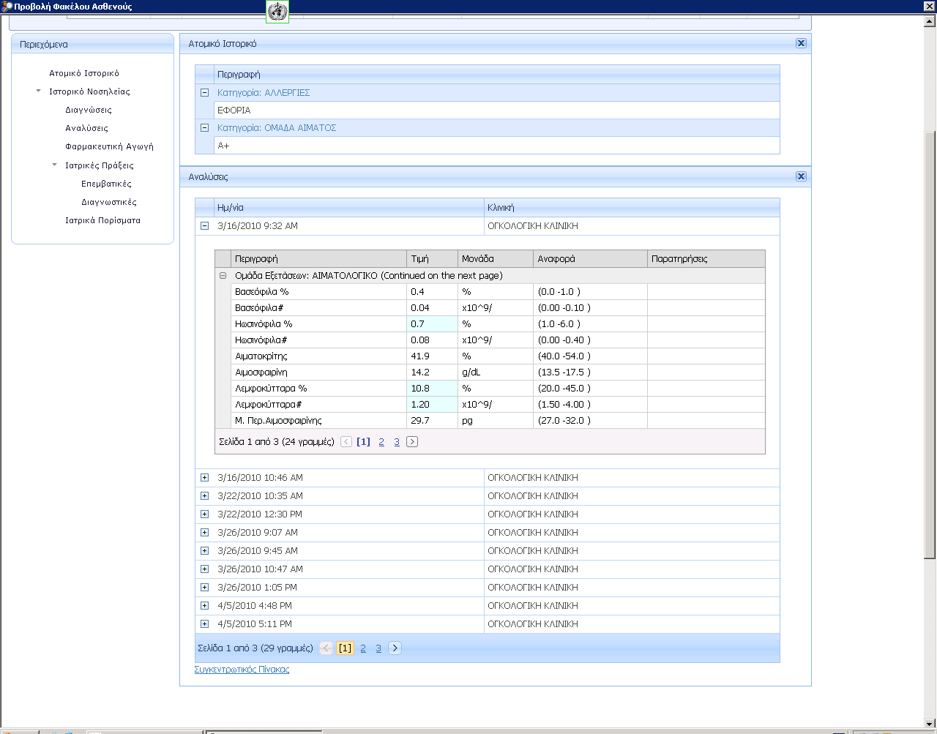Click the Τιμή column header
This screenshot has height=734, width=937.
432,259
